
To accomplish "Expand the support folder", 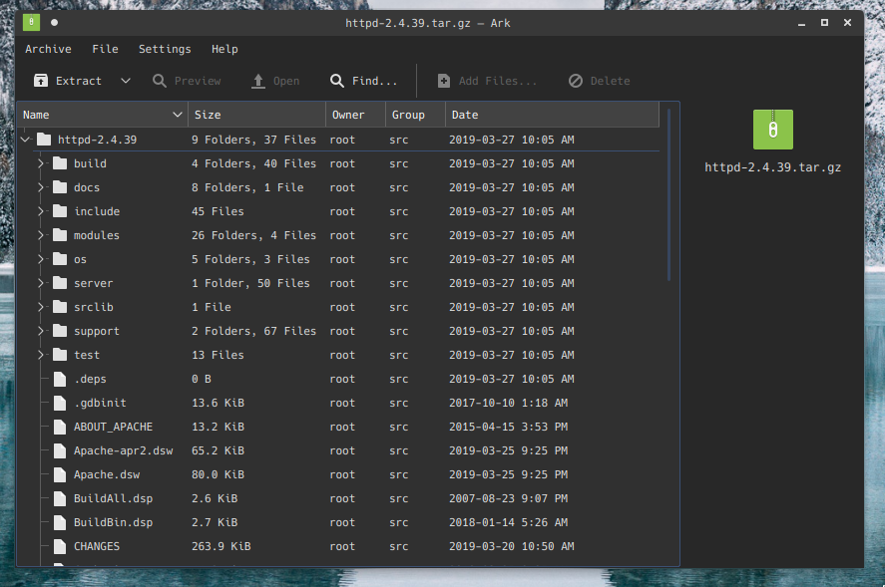I will click(41, 331).
